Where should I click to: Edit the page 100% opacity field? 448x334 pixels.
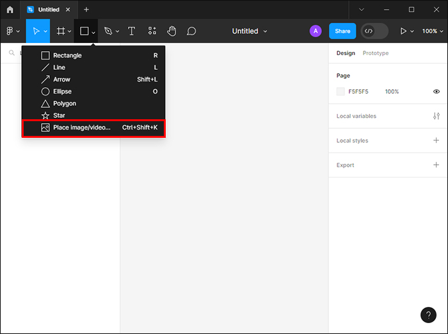(392, 92)
